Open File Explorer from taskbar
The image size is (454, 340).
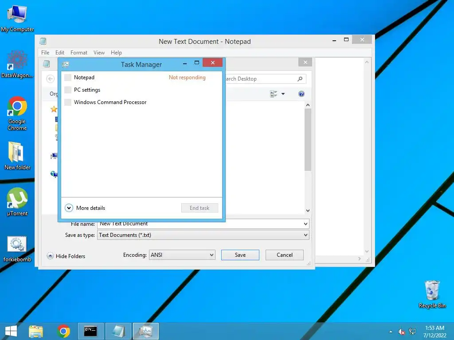[x=36, y=331]
